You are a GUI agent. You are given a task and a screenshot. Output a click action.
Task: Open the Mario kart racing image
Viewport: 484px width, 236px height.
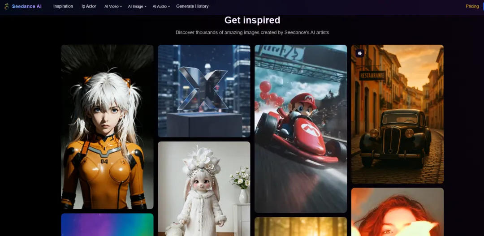(x=301, y=129)
